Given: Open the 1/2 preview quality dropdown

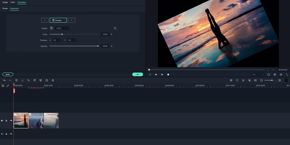Looking at the screenshot, I should [x=258, y=75].
